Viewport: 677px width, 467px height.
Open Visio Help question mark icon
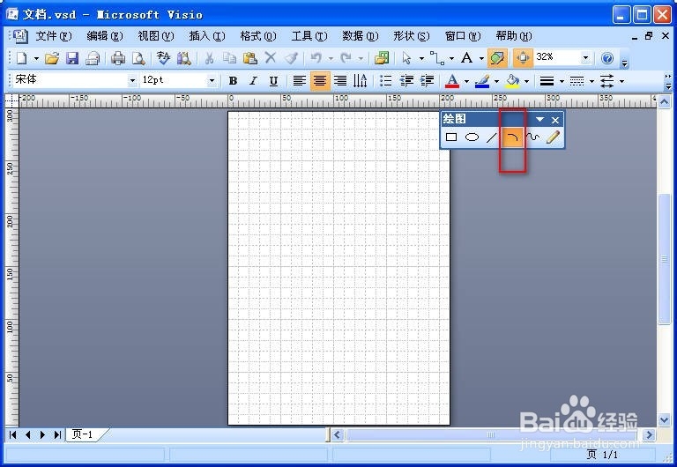607,58
